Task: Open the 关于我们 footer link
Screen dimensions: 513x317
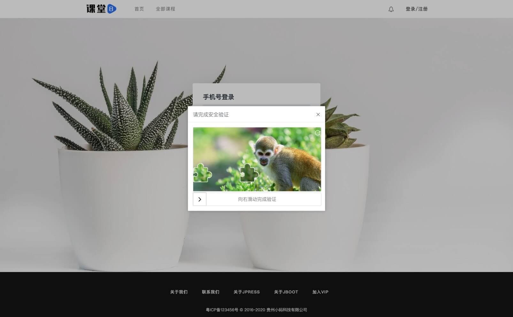Action: pyautogui.click(x=179, y=292)
